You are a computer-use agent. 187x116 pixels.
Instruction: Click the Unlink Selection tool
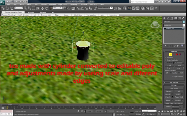tap(7, 8)
